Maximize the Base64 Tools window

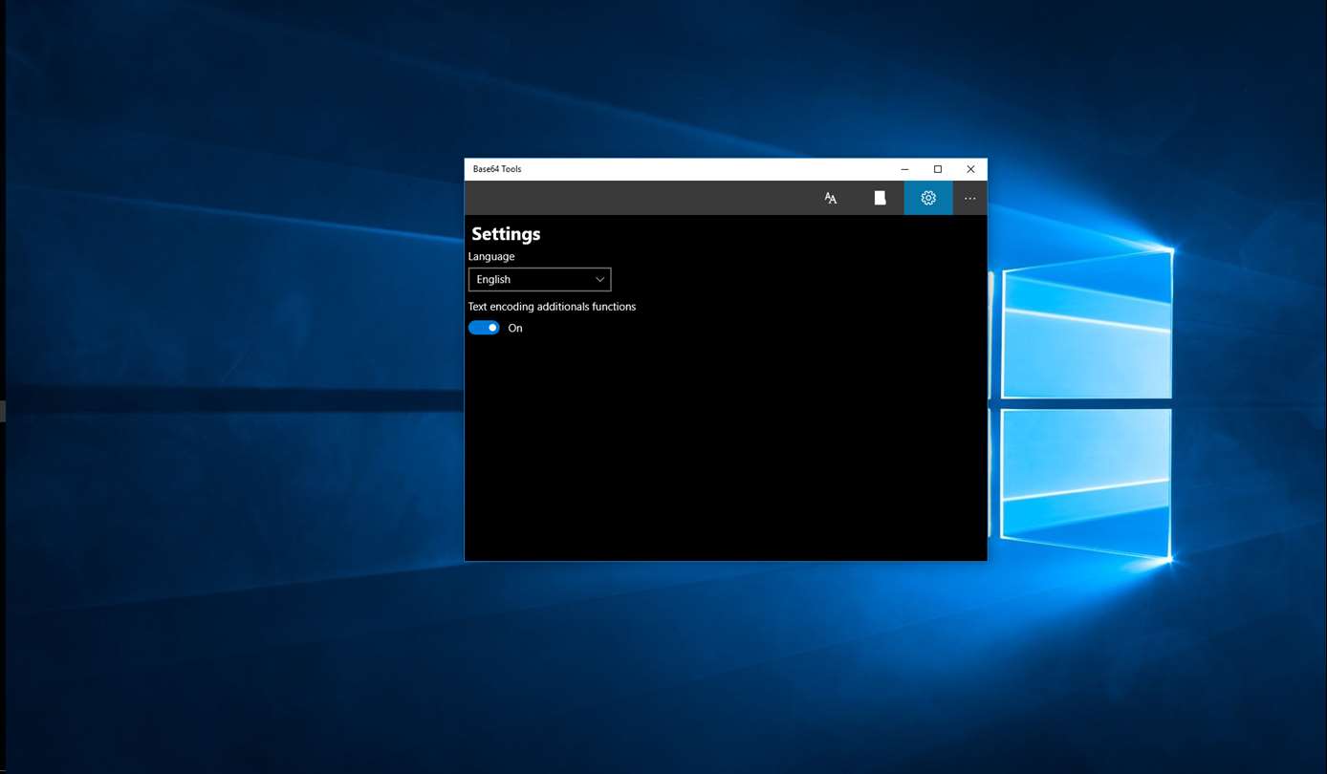click(938, 169)
